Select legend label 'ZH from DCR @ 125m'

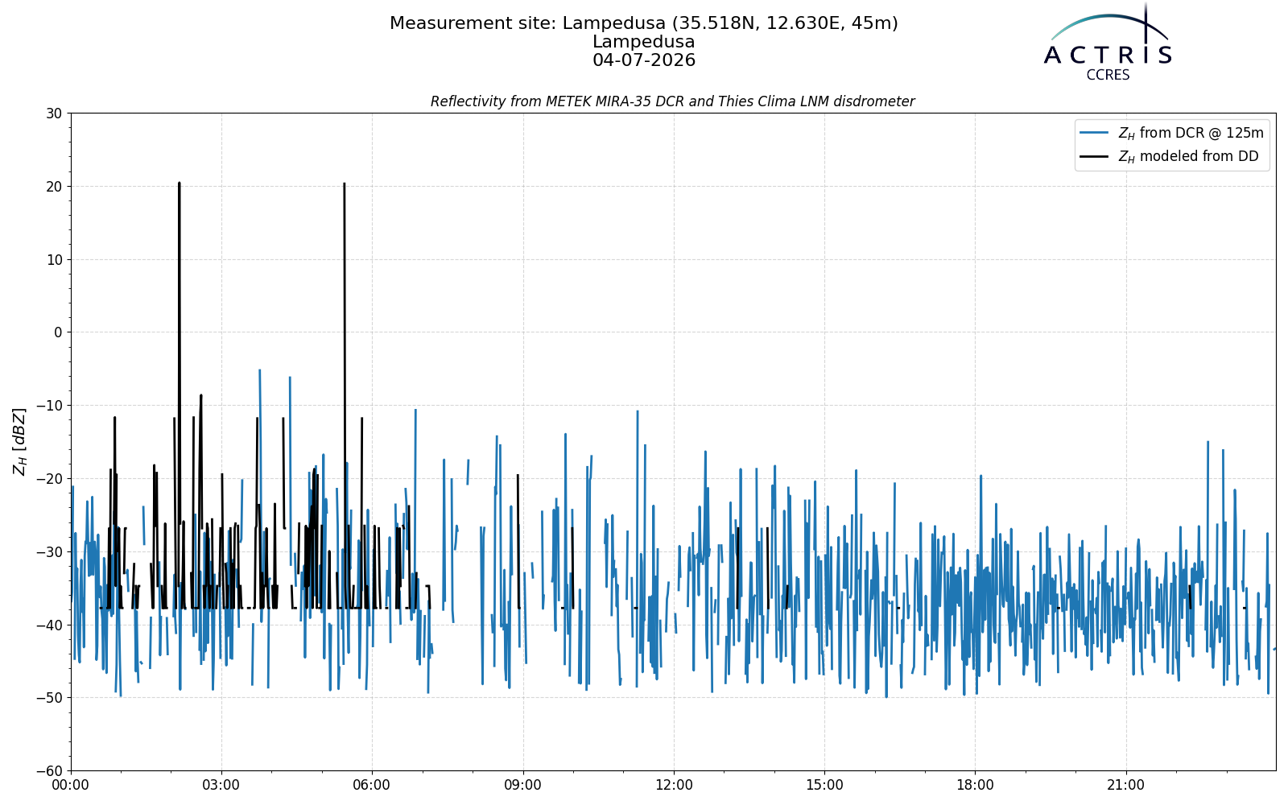point(1191,133)
